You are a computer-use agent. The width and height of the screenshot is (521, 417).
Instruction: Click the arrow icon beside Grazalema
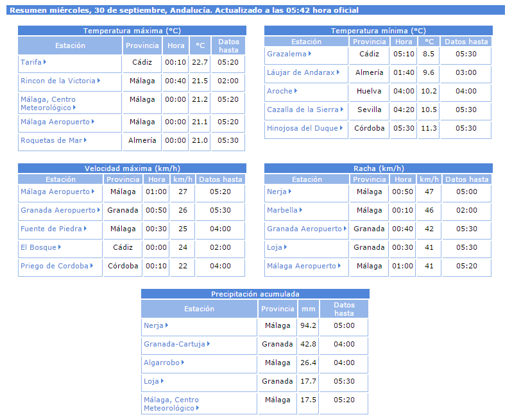(310, 54)
